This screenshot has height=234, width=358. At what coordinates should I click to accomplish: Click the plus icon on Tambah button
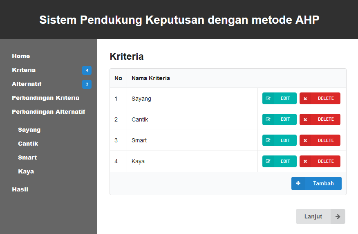point(298,183)
